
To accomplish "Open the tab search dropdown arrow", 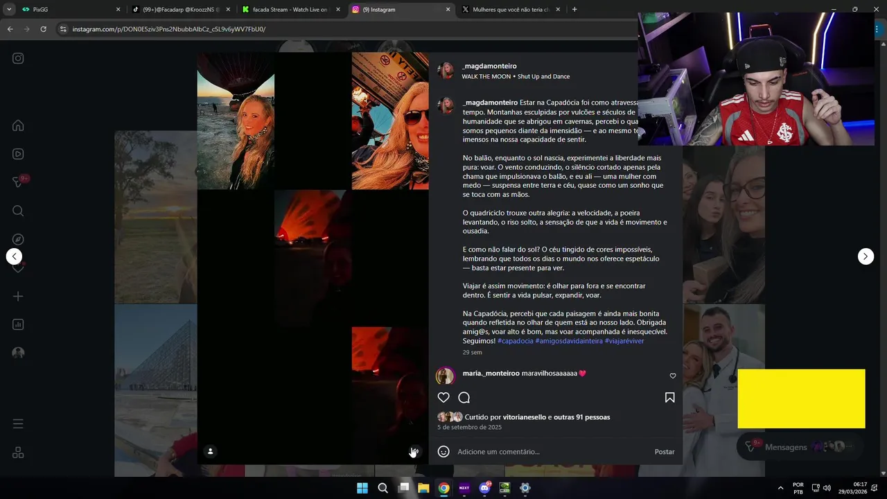I will coord(8,10).
